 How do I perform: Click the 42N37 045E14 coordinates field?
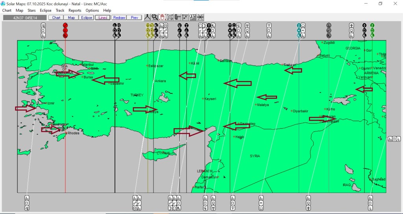point(24,18)
